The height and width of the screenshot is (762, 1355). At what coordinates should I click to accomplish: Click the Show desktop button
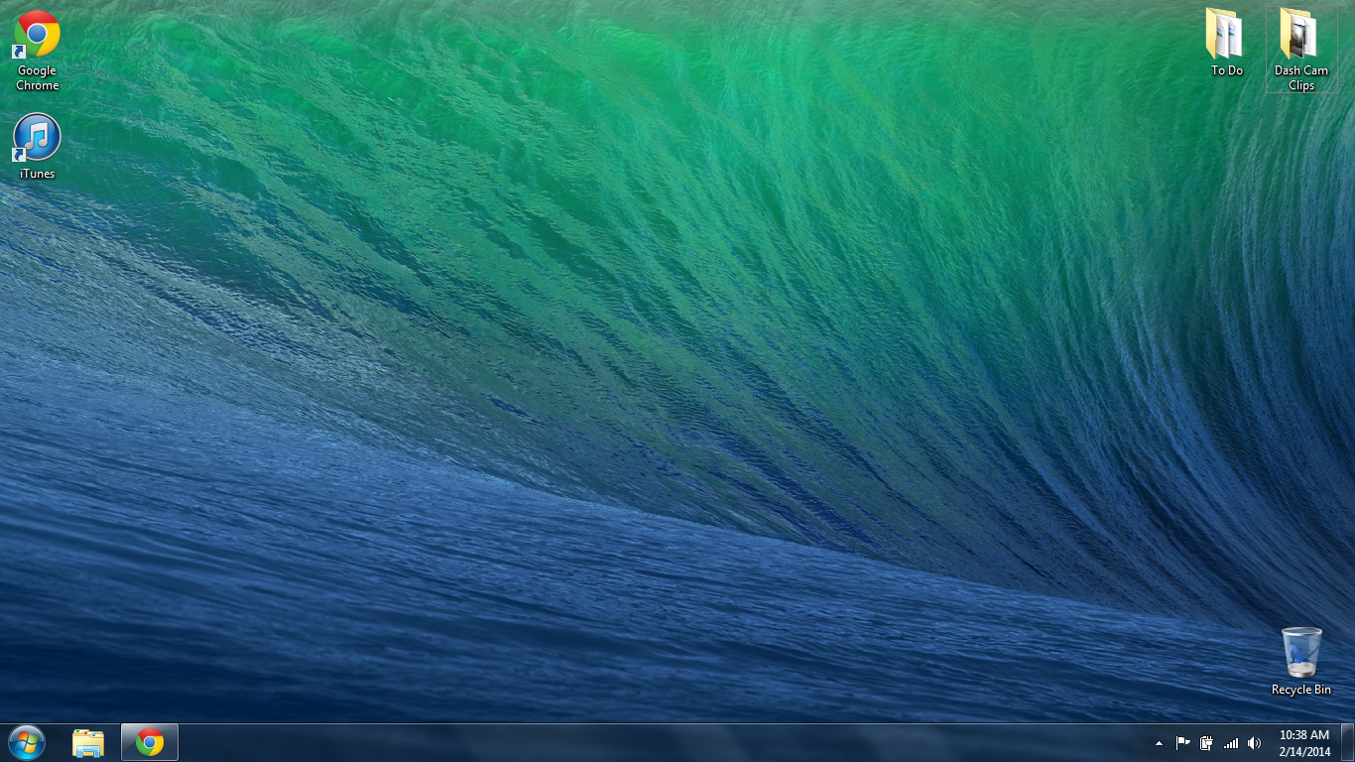point(1348,743)
